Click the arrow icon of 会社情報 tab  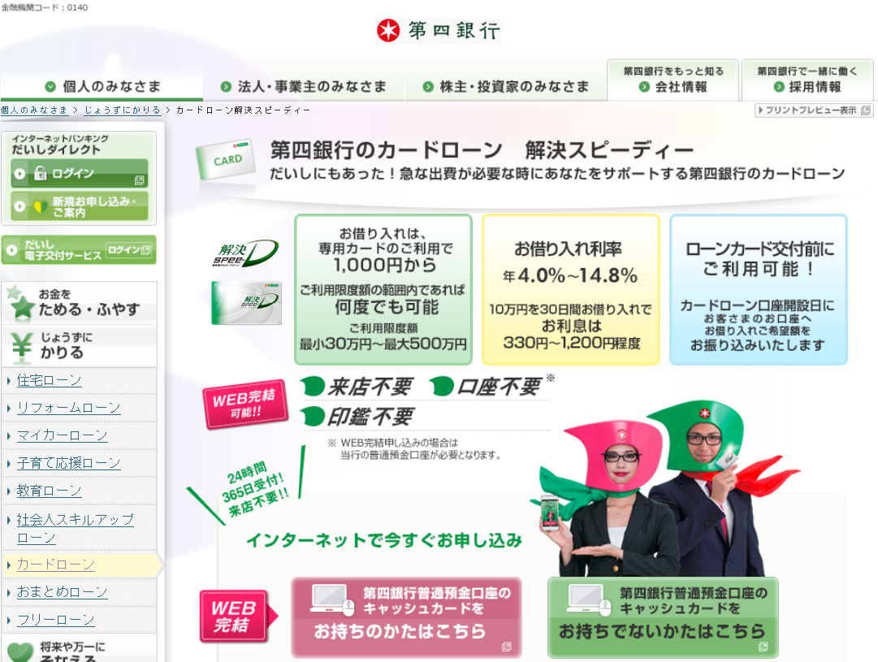coord(644,87)
